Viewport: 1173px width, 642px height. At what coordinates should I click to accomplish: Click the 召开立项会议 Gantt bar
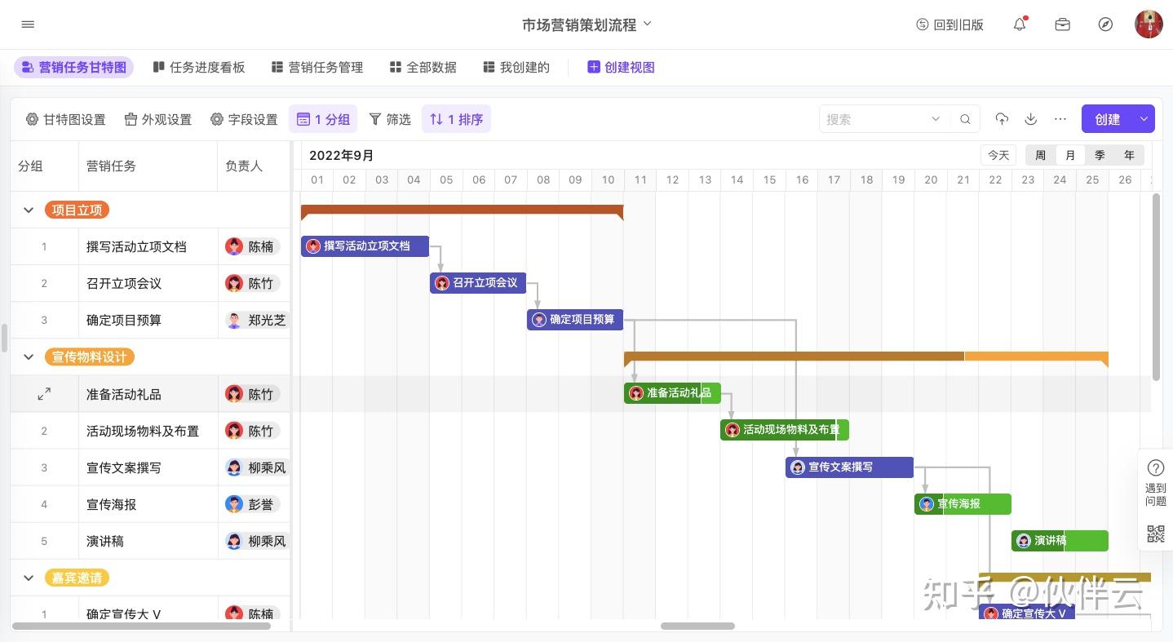(478, 282)
